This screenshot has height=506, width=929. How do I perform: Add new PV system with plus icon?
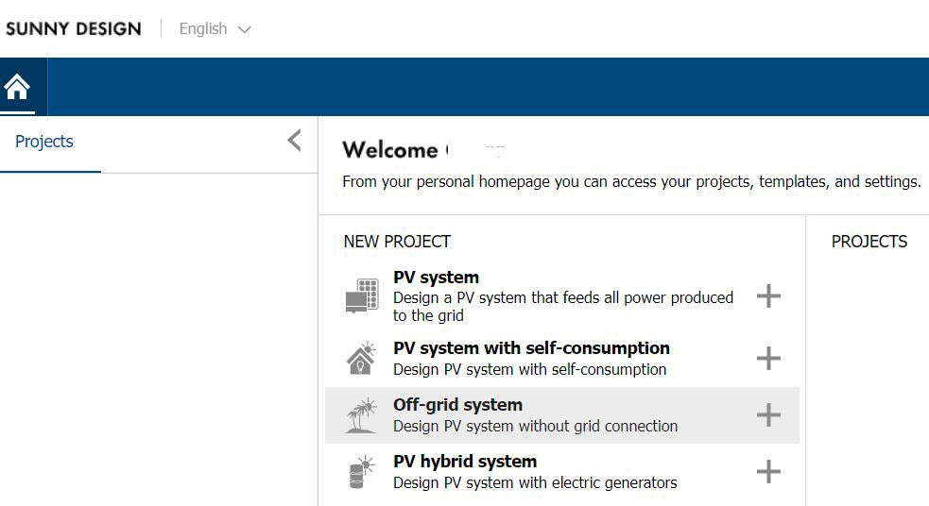768,296
